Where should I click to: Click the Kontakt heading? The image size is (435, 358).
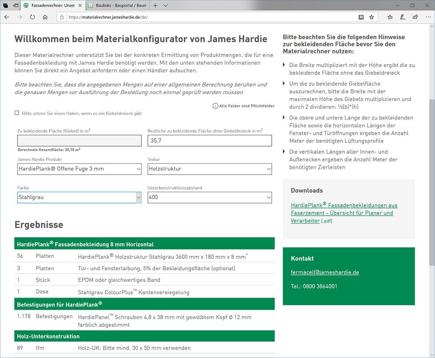[302, 259]
